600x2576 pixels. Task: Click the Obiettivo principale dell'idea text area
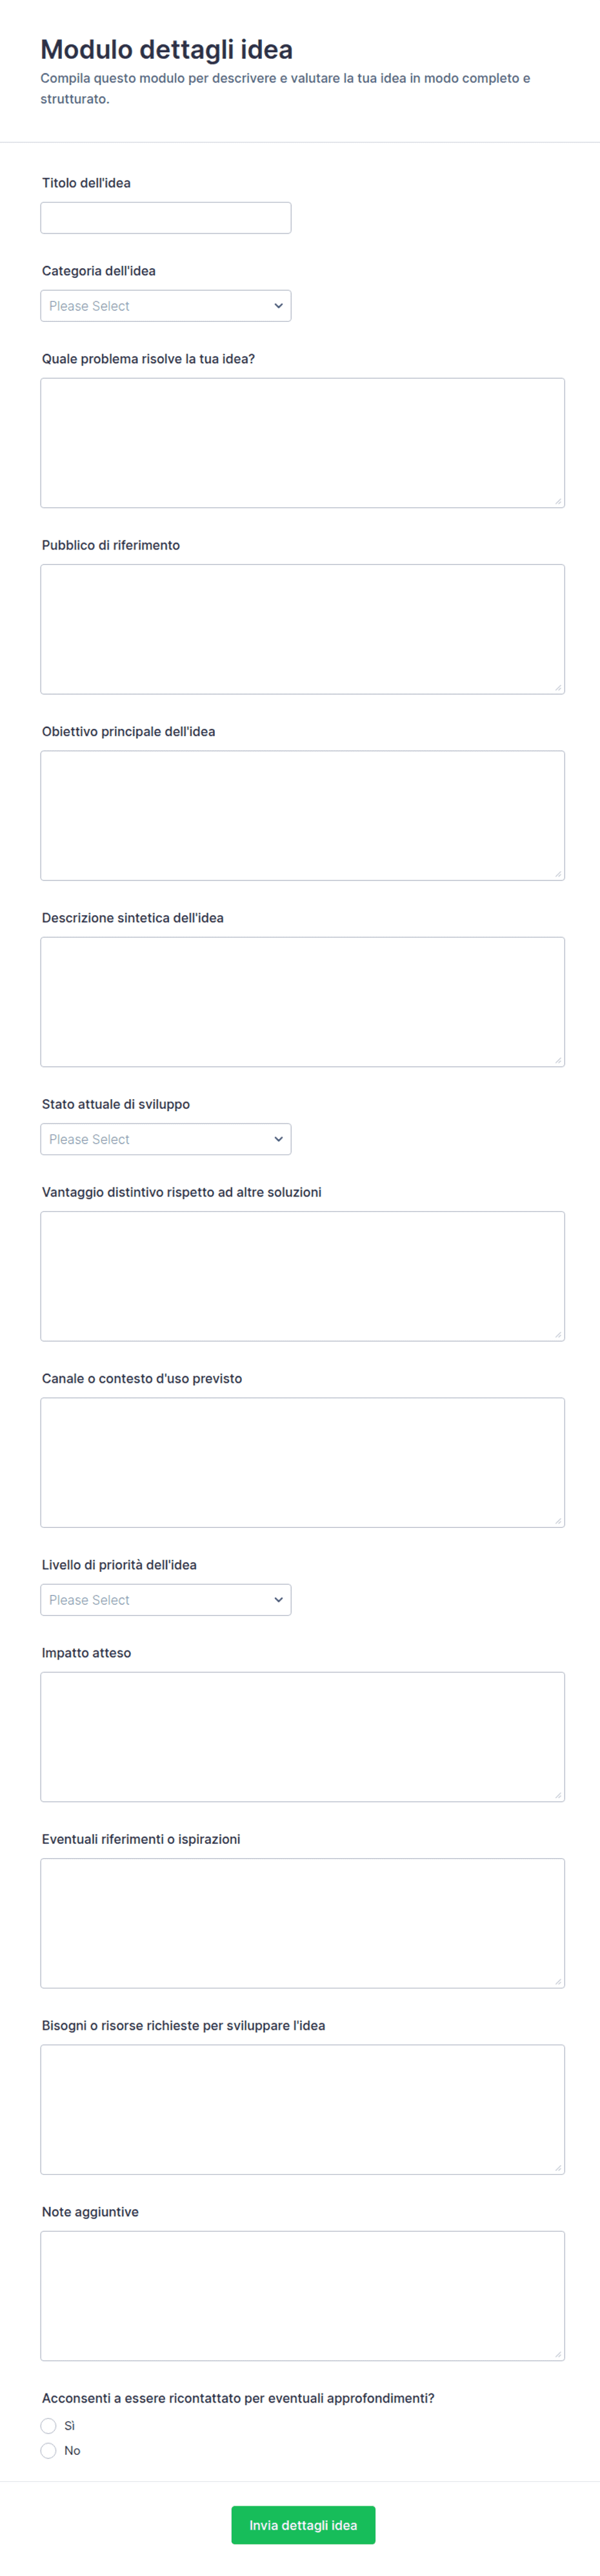pos(303,816)
